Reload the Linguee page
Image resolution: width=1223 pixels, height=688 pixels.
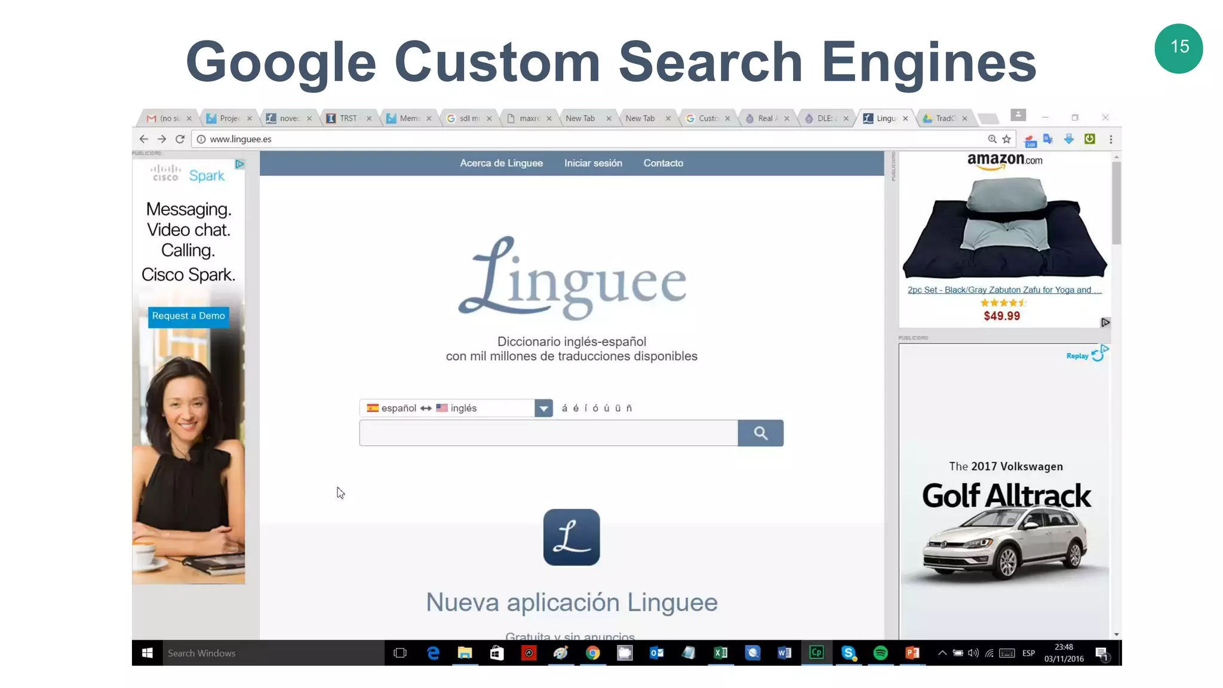pyautogui.click(x=180, y=139)
